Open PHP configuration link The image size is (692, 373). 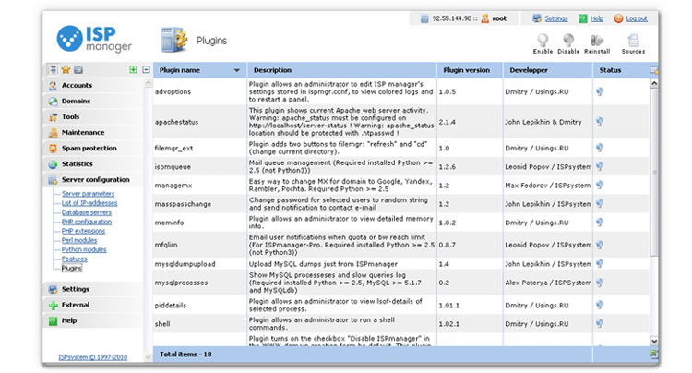point(87,222)
